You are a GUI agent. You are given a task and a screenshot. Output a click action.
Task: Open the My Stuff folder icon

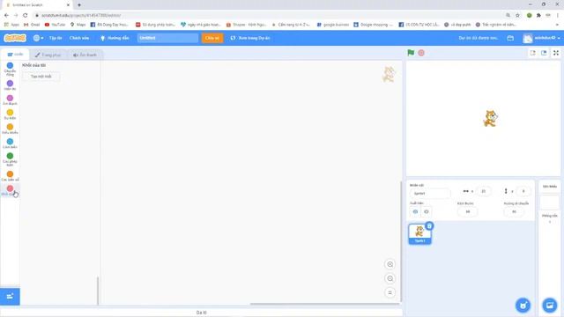pos(510,38)
